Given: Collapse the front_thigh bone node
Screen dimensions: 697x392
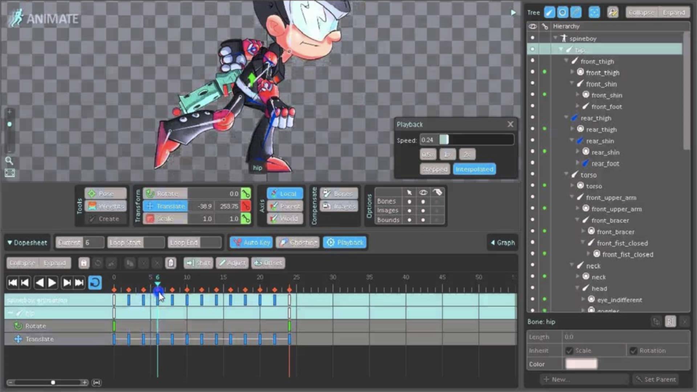Looking at the screenshot, I should [x=566, y=61].
